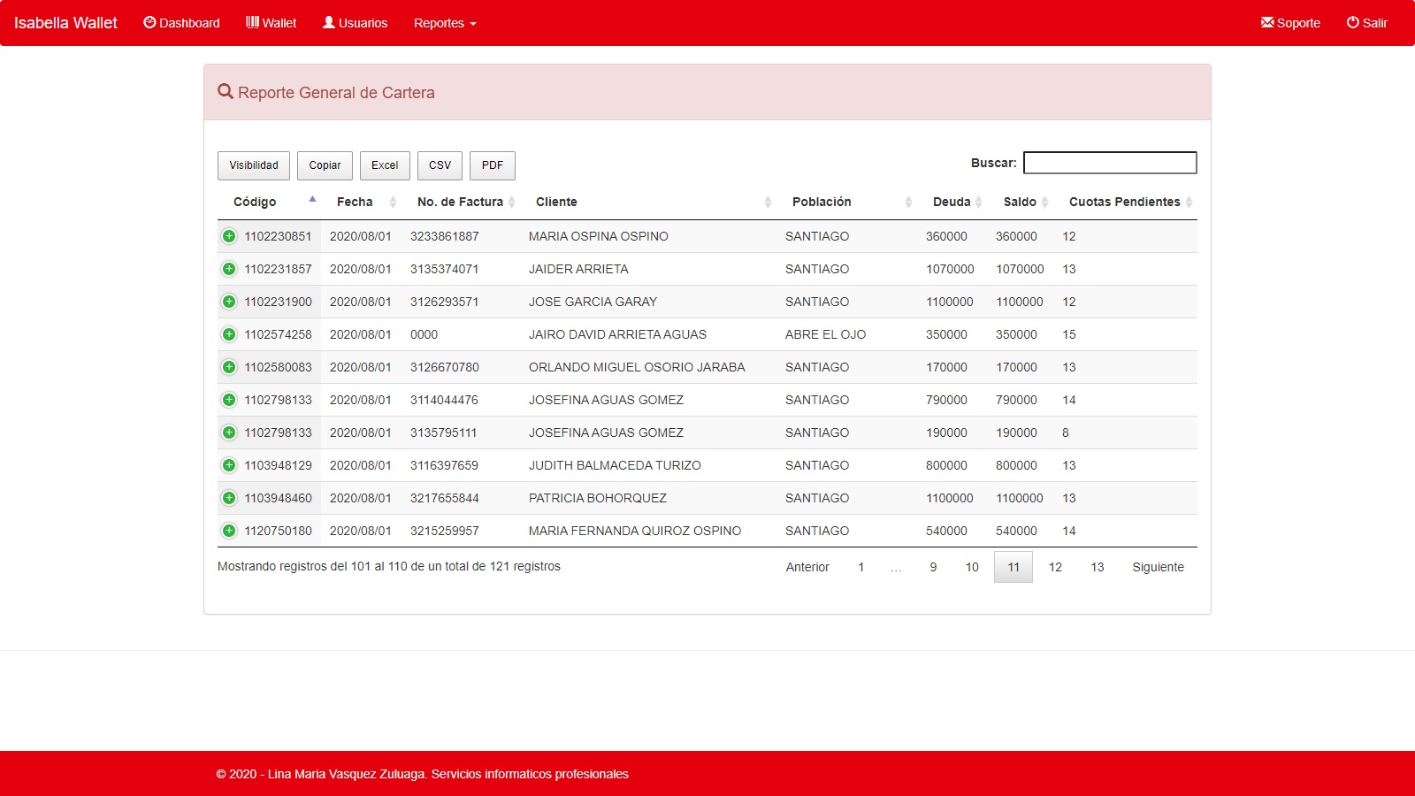Click the Siguiente pagination link
Screen dimensions: 1415x796
(x=1158, y=567)
